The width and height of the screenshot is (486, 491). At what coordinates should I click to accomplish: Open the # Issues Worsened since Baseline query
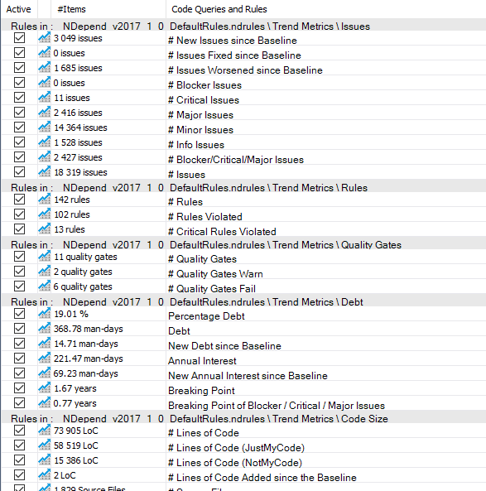245,70
